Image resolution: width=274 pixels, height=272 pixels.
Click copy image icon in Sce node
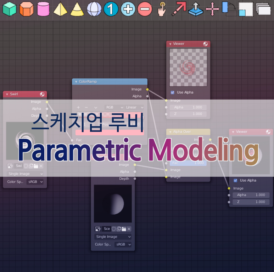pos(119,229)
